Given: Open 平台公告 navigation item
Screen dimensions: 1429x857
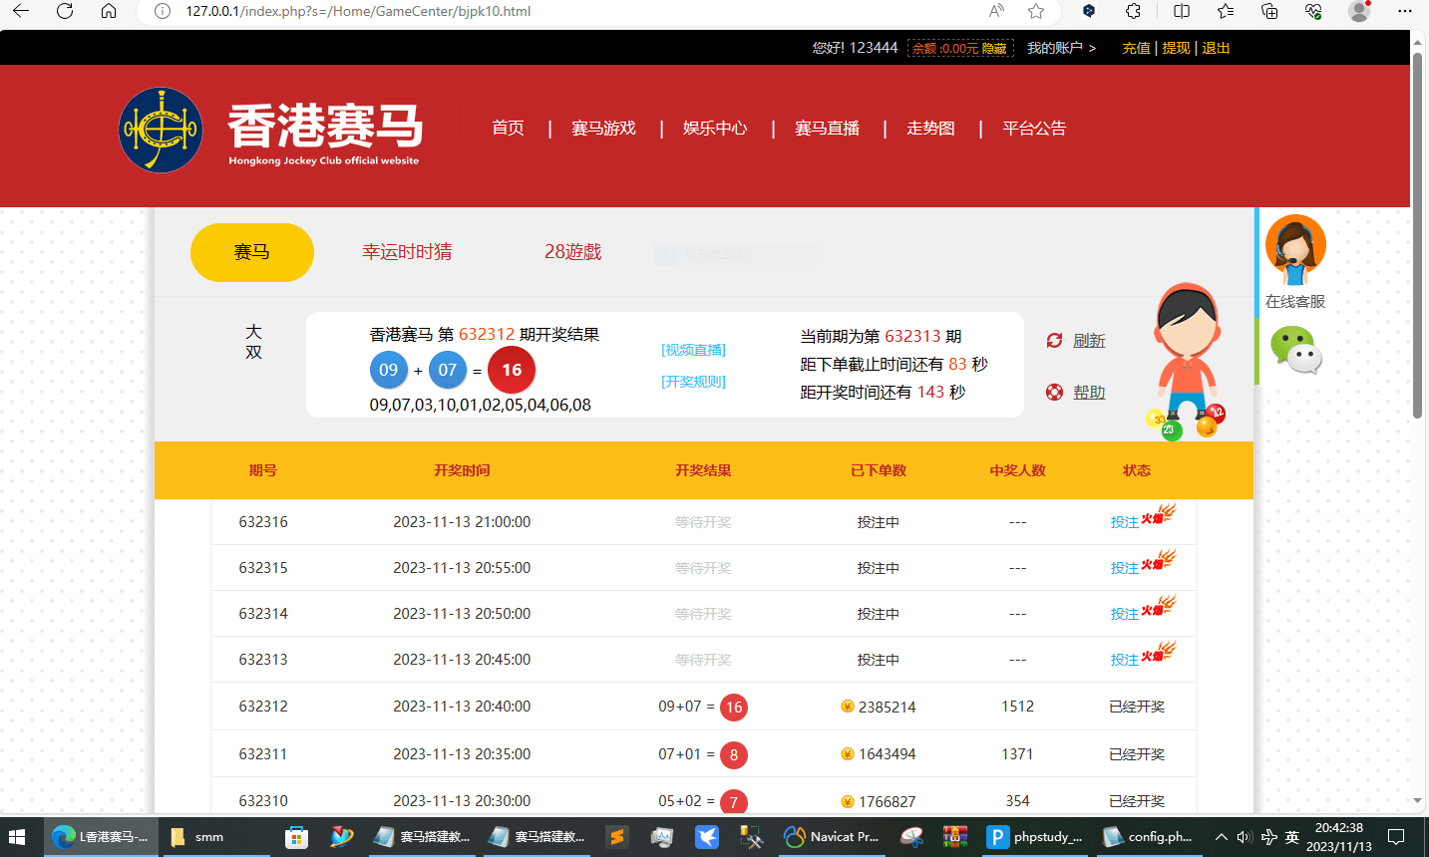Looking at the screenshot, I should click(1034, 128).
